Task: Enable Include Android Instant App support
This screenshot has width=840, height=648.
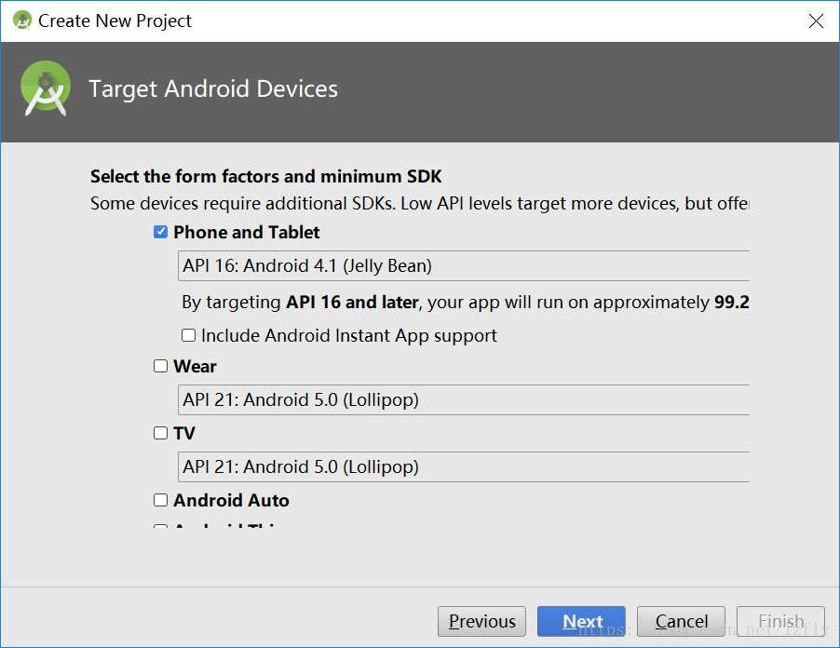Action: (x=188, y=335)
